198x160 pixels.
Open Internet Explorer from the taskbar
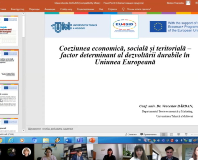tap(11, 140)
